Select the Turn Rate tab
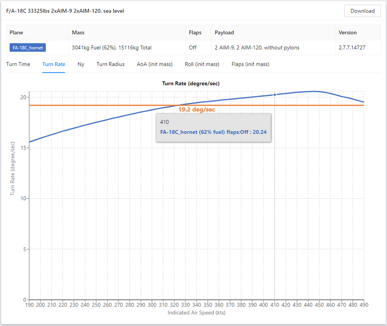The width and height of the screenshot is (387, 326). (54, 64)
